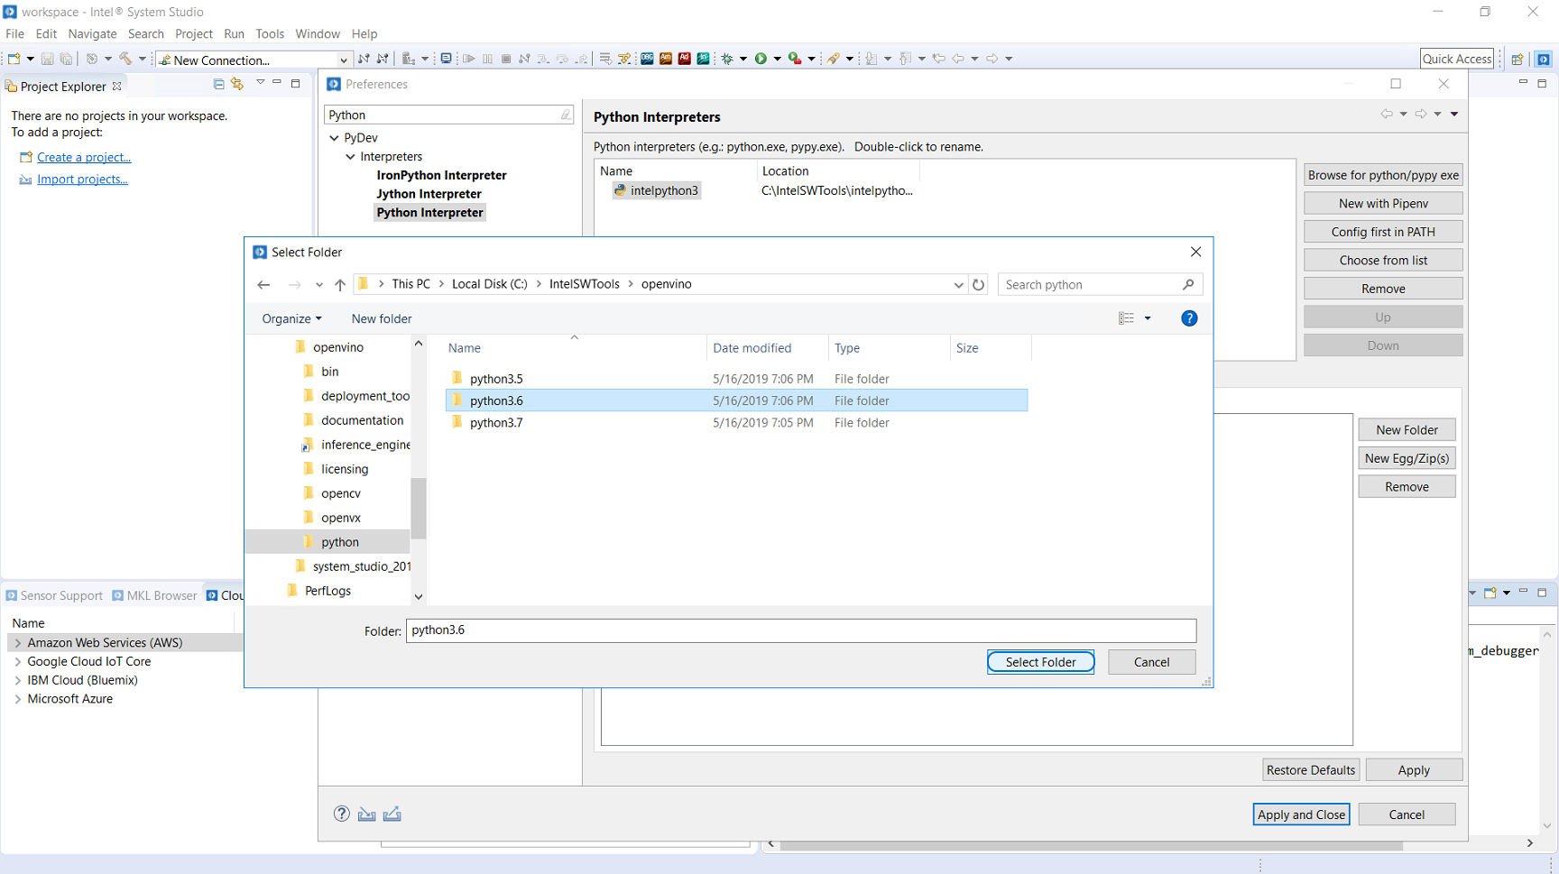Click the blue DBG toolbar icon
The image size is (1559, 874).
[x=647, y=59]
